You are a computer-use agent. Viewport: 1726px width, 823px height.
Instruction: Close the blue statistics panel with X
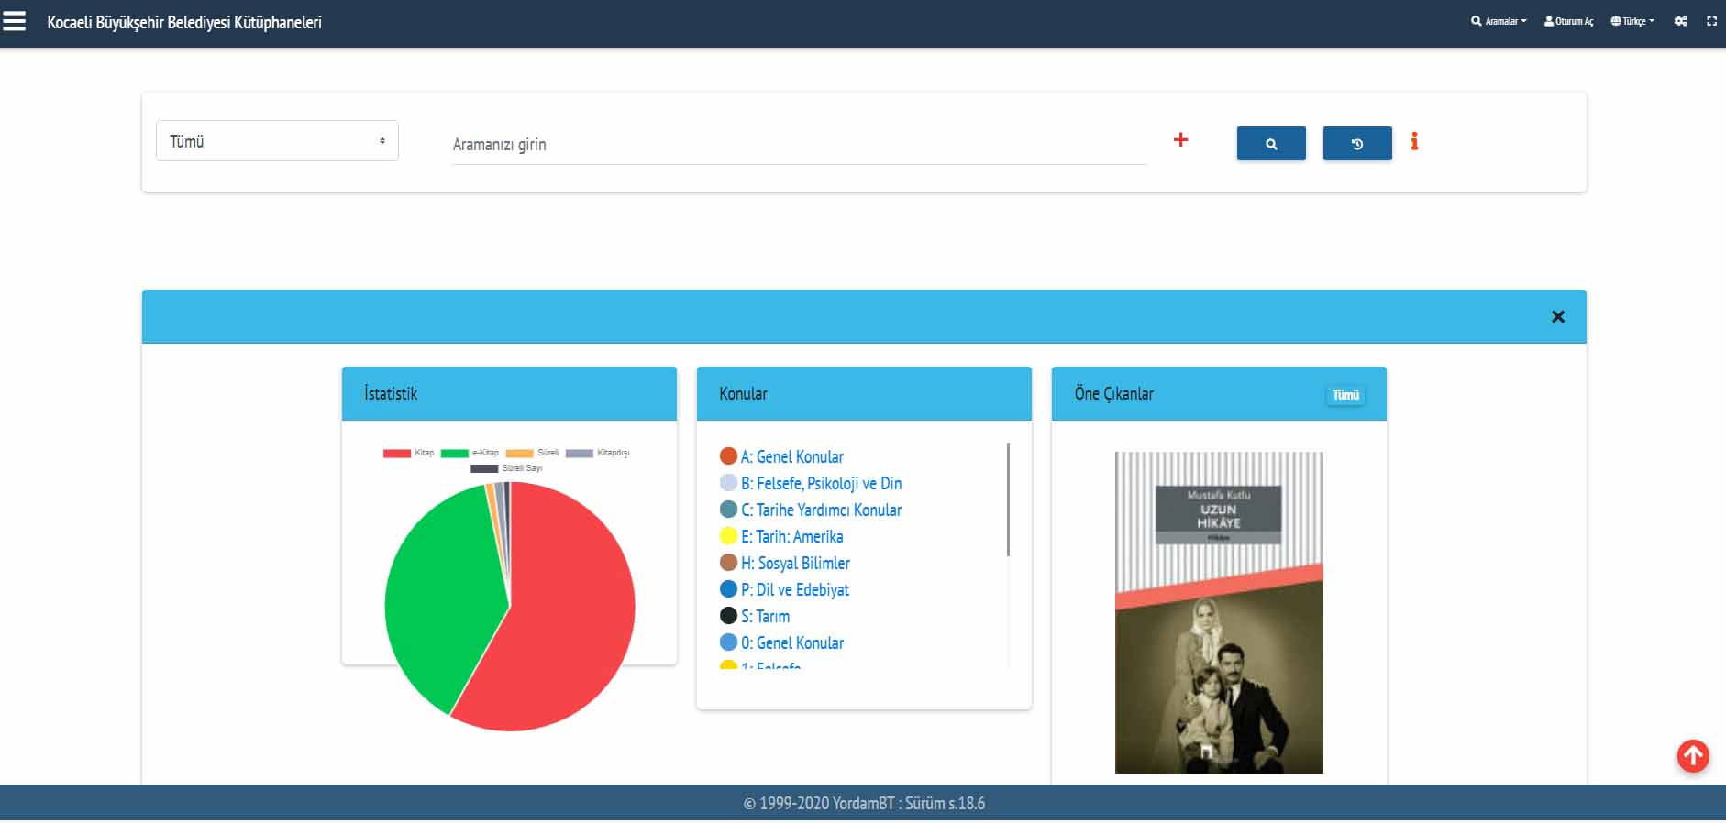click(x=1557, y=317)
